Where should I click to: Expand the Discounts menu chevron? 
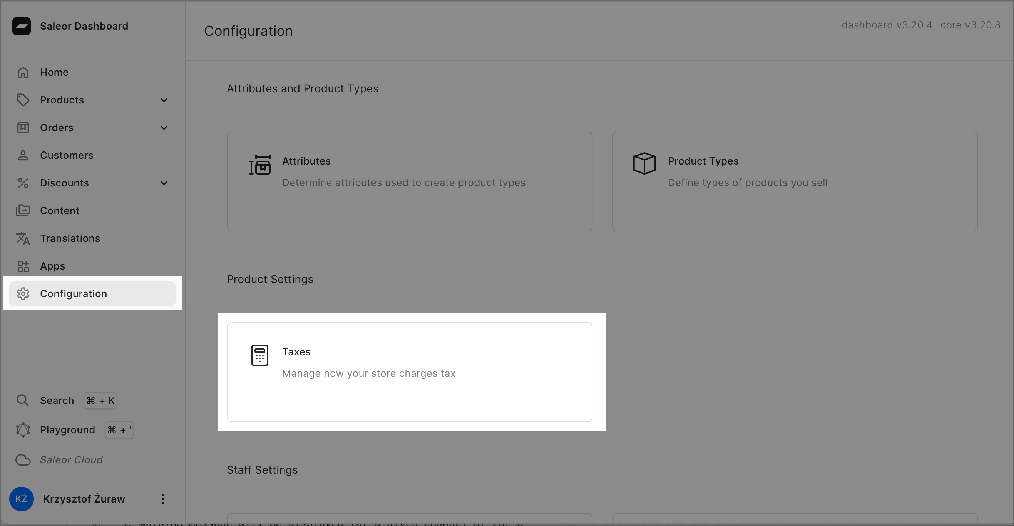point(164,183)
